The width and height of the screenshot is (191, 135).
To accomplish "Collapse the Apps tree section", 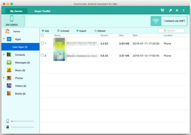I will tap(4, 39).
